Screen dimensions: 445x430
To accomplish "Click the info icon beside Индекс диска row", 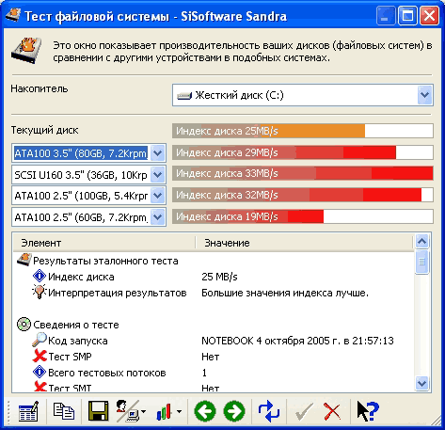I will click(x=40, y=277).
